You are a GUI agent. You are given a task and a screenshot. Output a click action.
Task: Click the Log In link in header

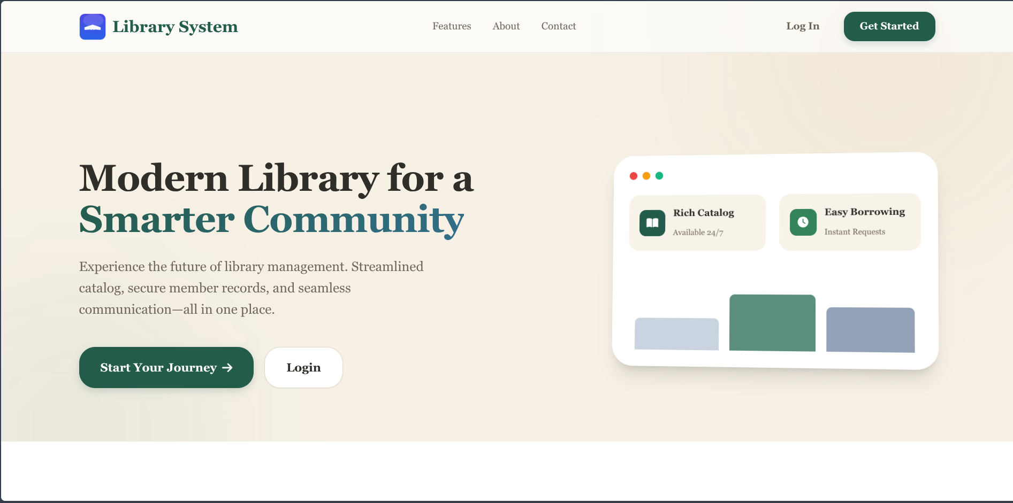coord(803,26)
